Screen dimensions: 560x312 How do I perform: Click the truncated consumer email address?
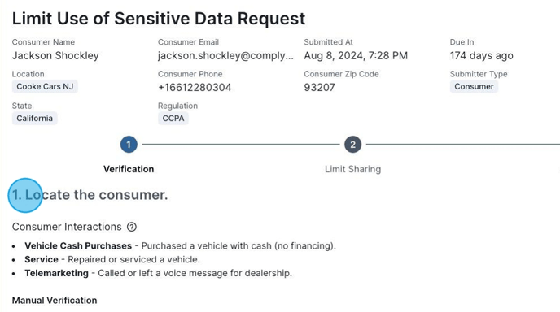[225, 55]
